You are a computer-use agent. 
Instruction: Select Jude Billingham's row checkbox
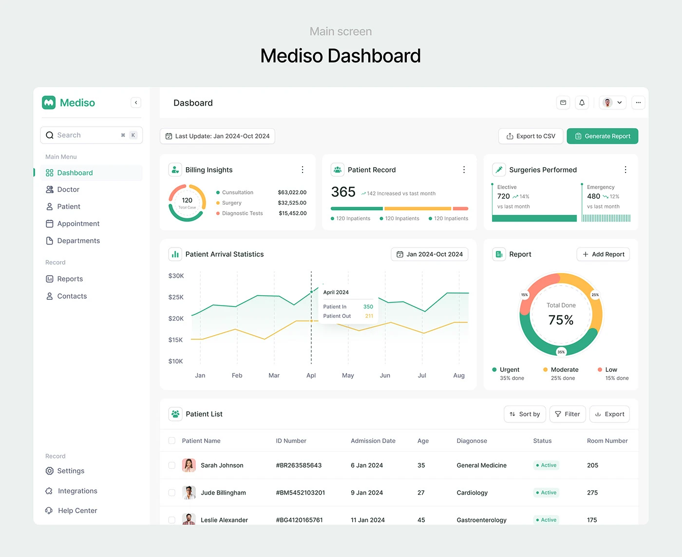(172, 493)
